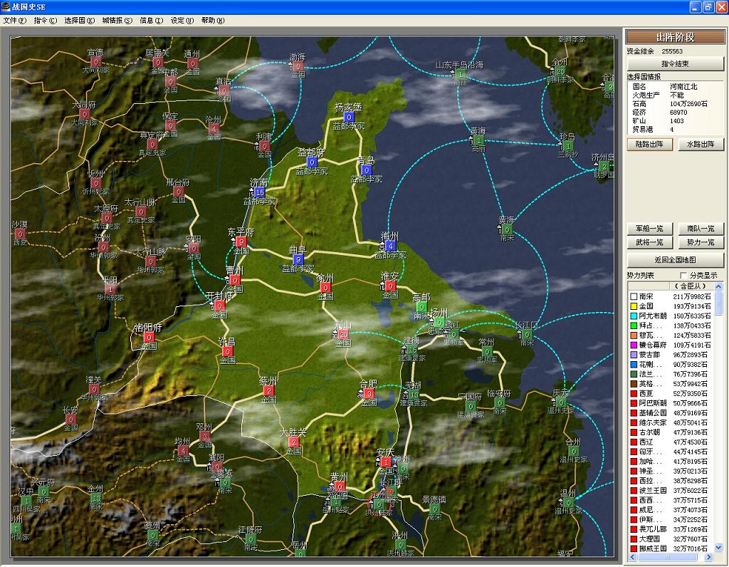Open the 选择国 menu
Image resolution: width=729 pixels, height=567 pixels.
(79, 21)
